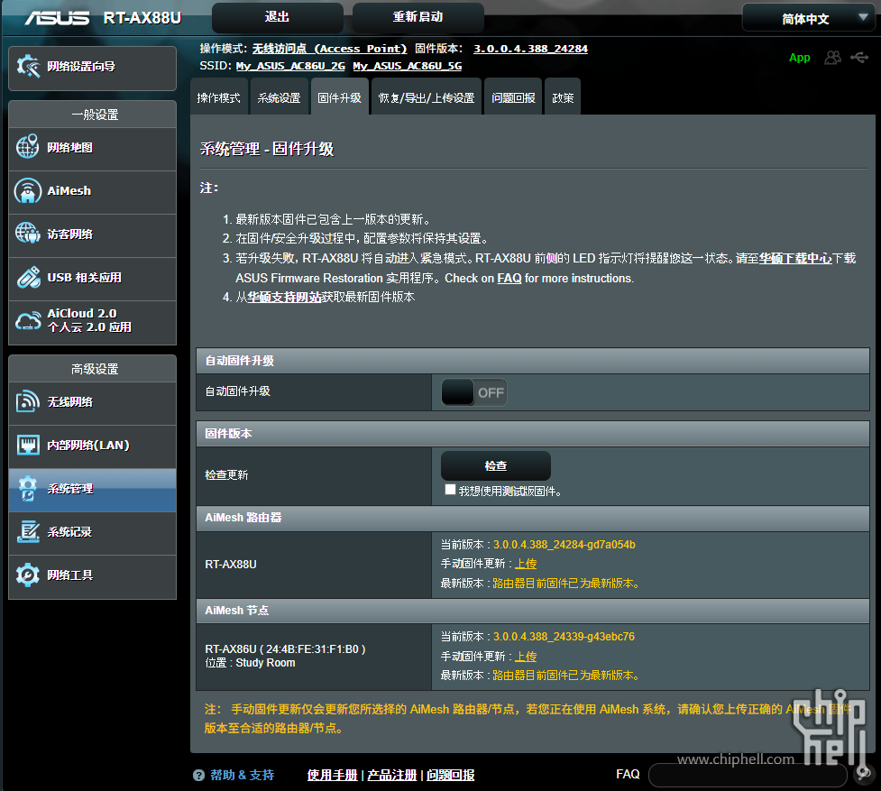This screenshot has height=791, width=881.
Task: Open the 产品注册 footer link
Action: 392,776
